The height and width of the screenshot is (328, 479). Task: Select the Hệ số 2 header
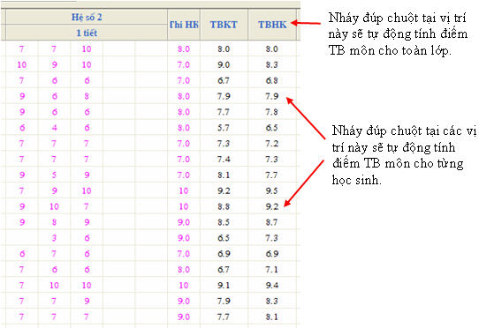(x=87, y=17)
